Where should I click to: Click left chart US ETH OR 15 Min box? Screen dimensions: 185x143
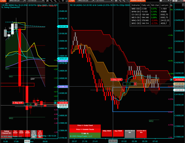[34, 134]
